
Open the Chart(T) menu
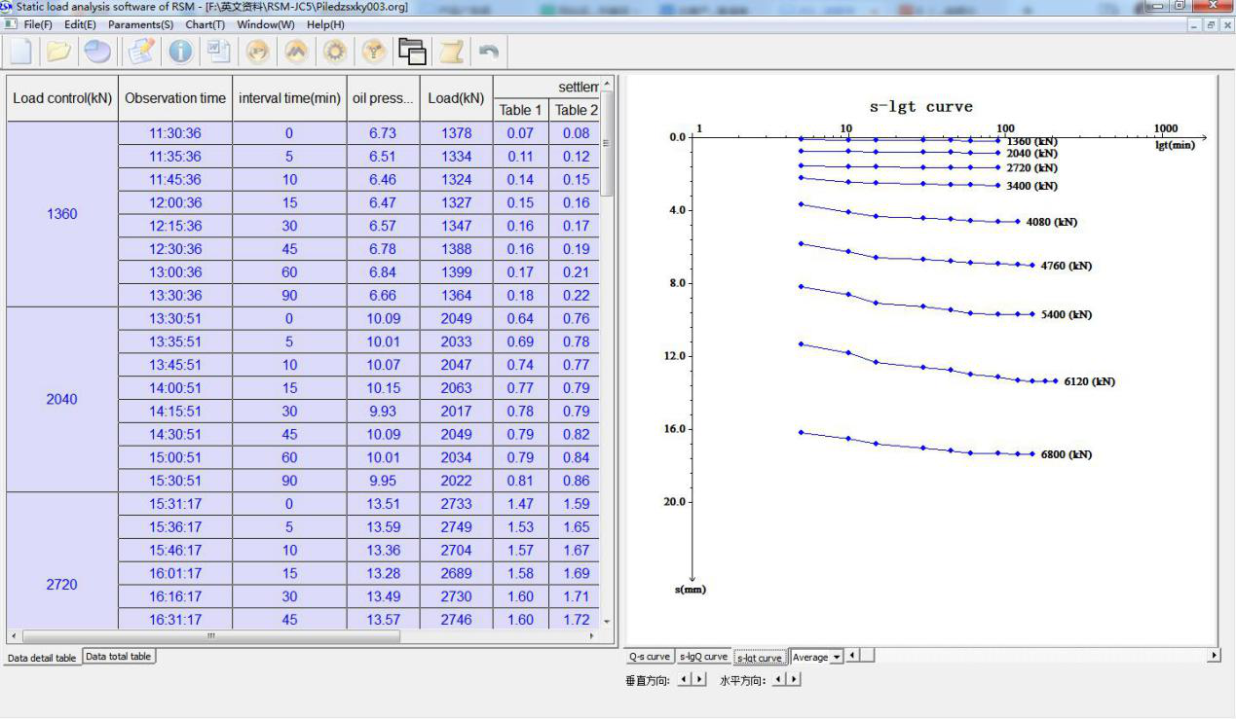[205, 24]
